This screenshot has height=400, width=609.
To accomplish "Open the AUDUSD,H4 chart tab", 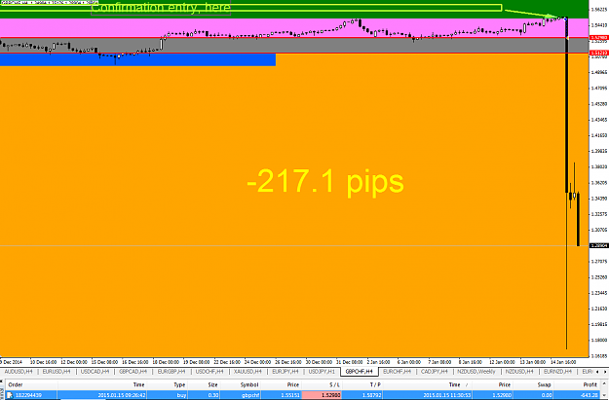I will click(19, 372).
